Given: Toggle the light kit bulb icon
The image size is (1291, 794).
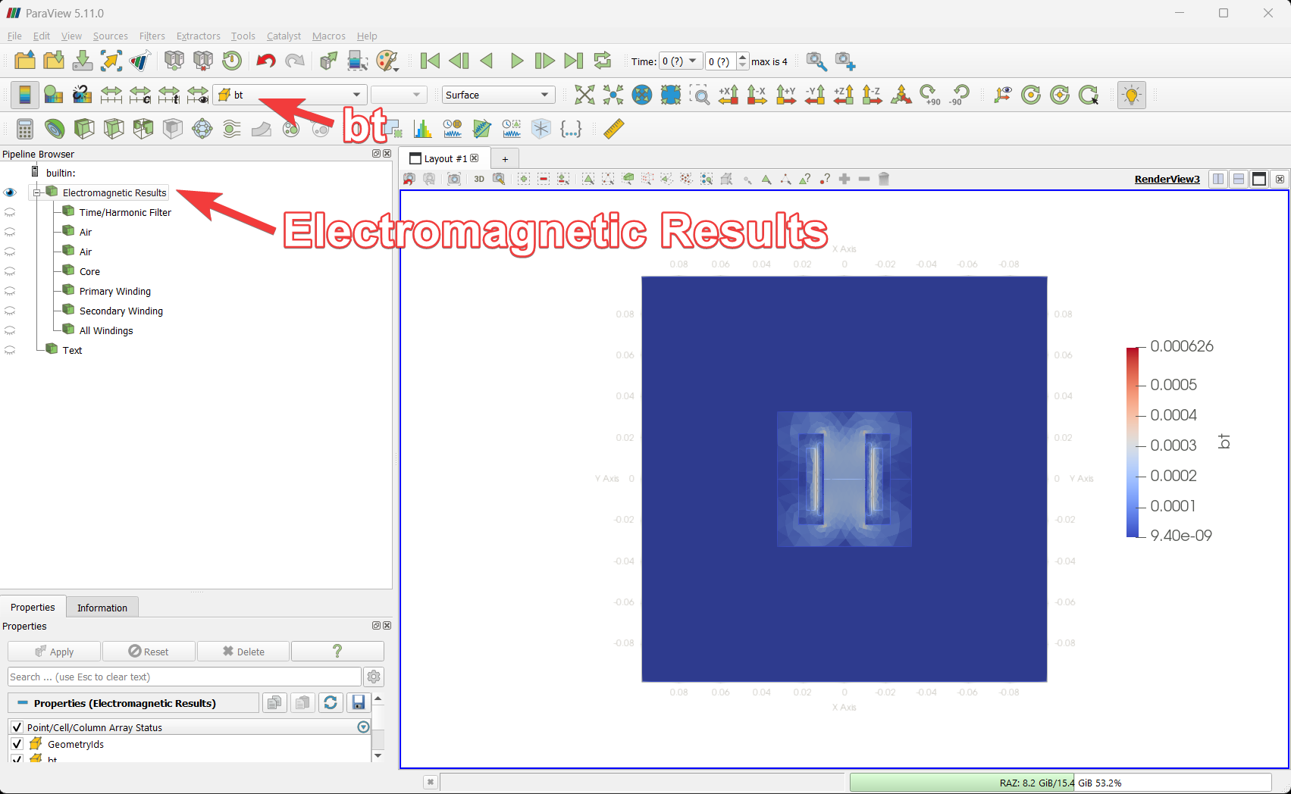Looking at the screenshot, I should pyautogui.click(x=1132, y=95).
